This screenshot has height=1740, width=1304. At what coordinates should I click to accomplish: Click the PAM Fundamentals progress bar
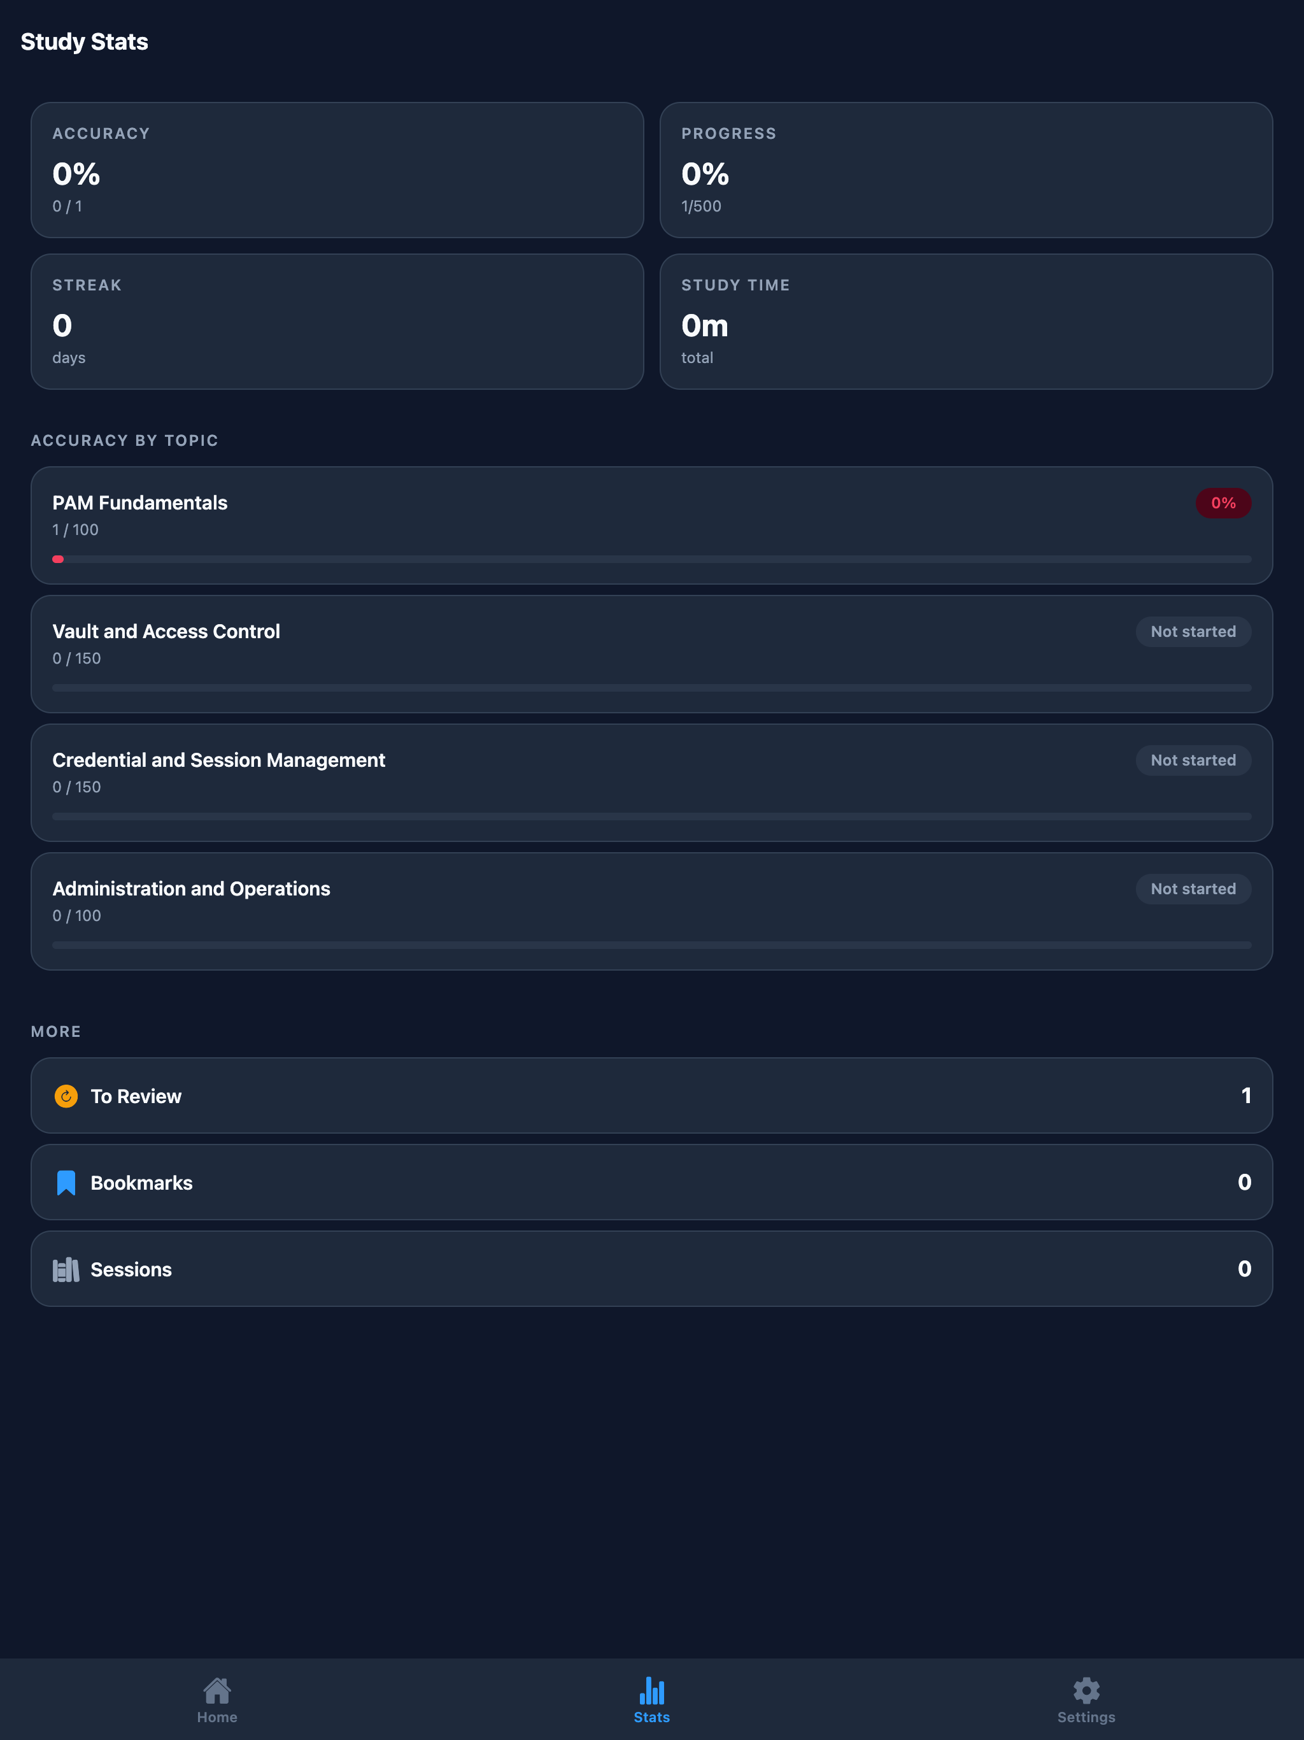652,559
